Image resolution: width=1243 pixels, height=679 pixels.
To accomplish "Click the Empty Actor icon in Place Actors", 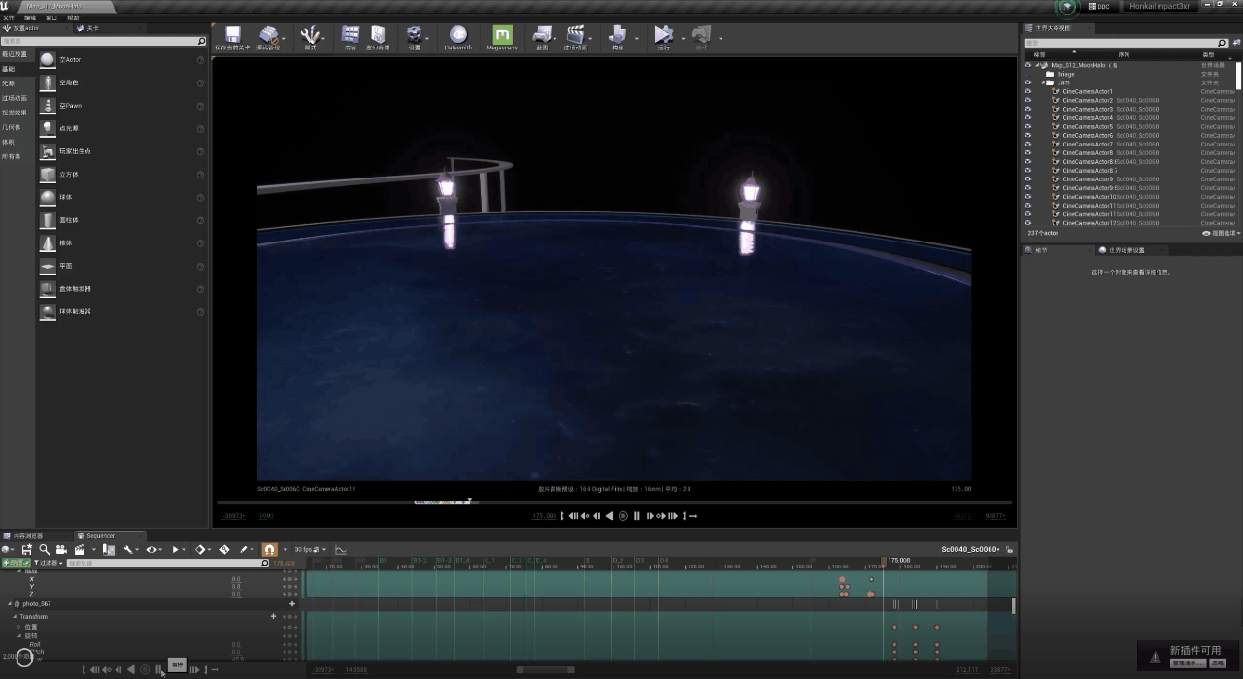I will point(48,59).
